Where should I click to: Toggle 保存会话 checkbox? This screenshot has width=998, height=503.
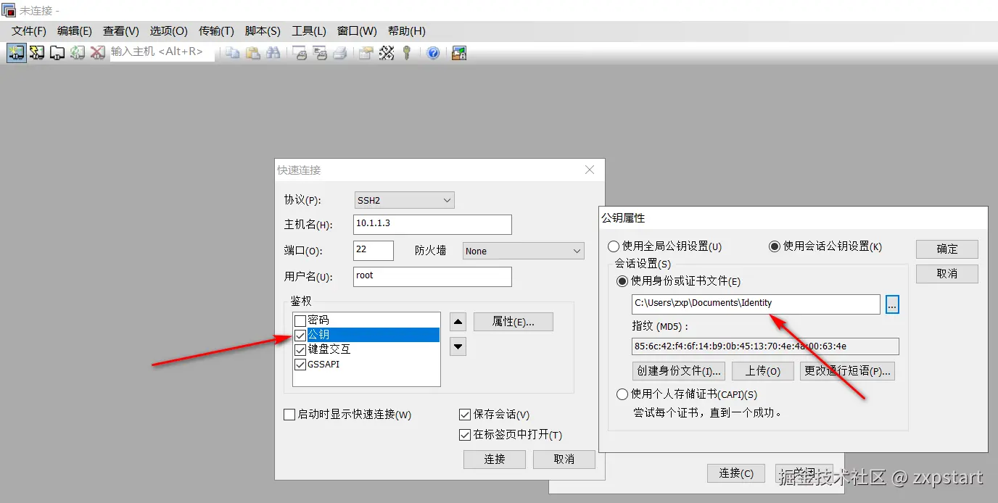tap(466, 415)
